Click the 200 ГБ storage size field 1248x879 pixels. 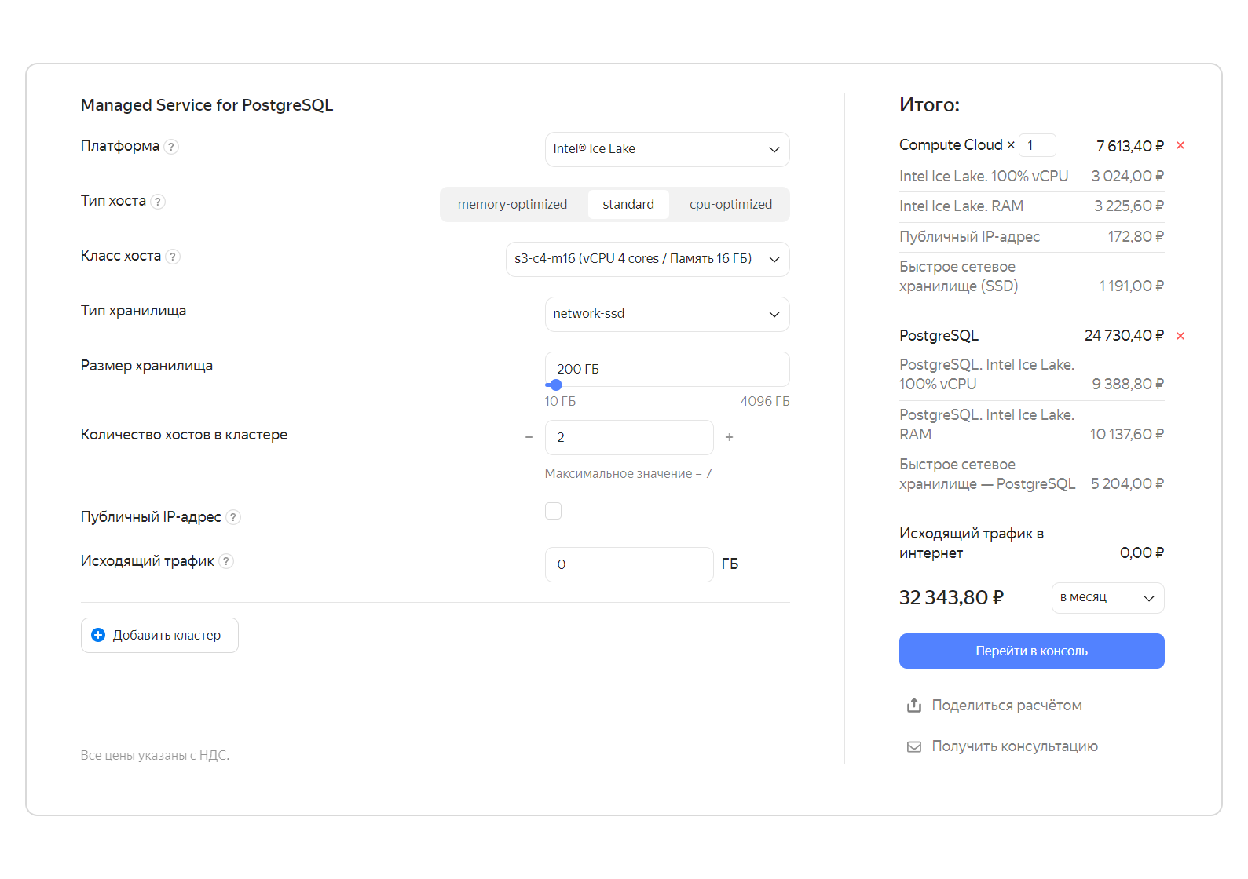coord(668,369)
